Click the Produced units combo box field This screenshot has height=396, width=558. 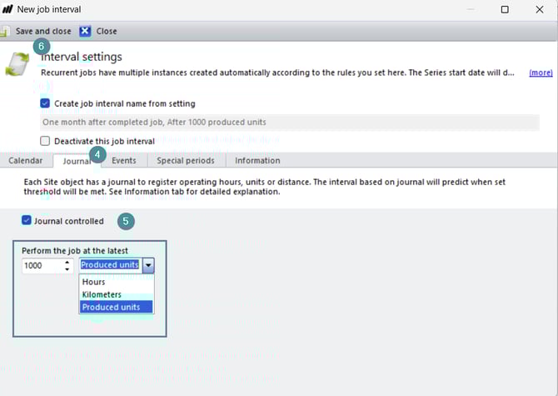click(x=110, y=265)
